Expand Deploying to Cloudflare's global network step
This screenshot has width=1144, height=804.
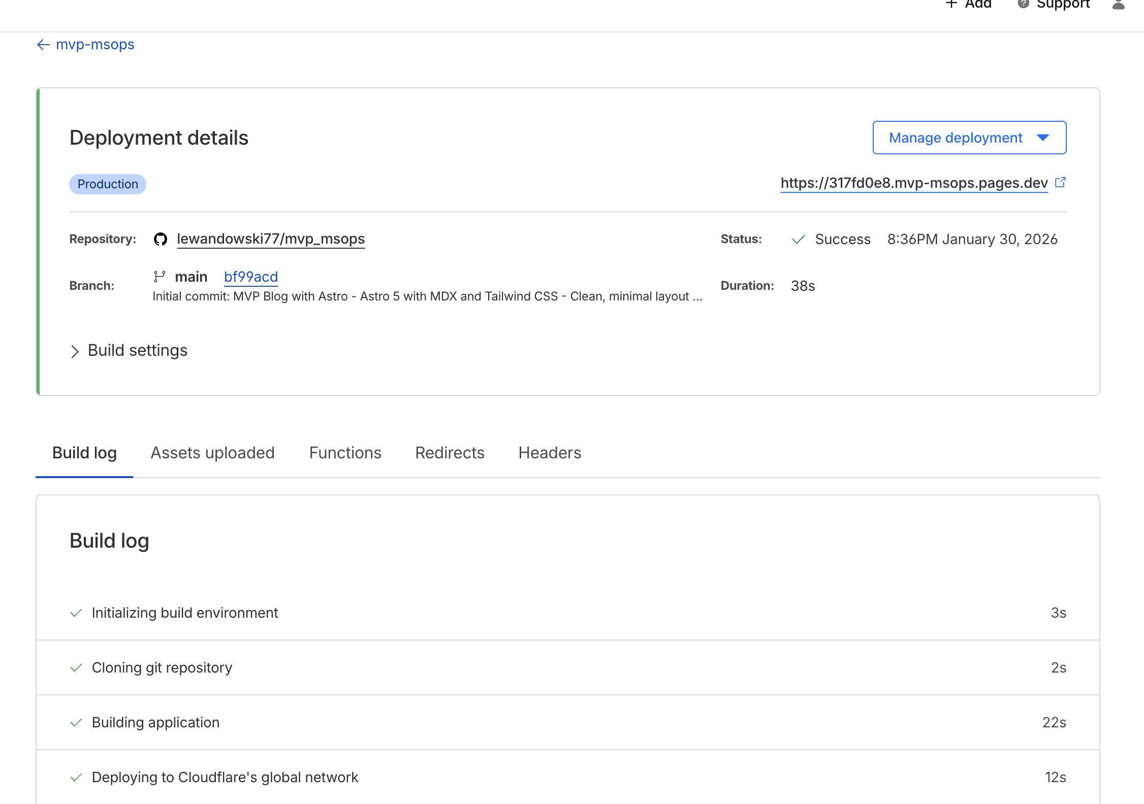[x=225, y=778]
